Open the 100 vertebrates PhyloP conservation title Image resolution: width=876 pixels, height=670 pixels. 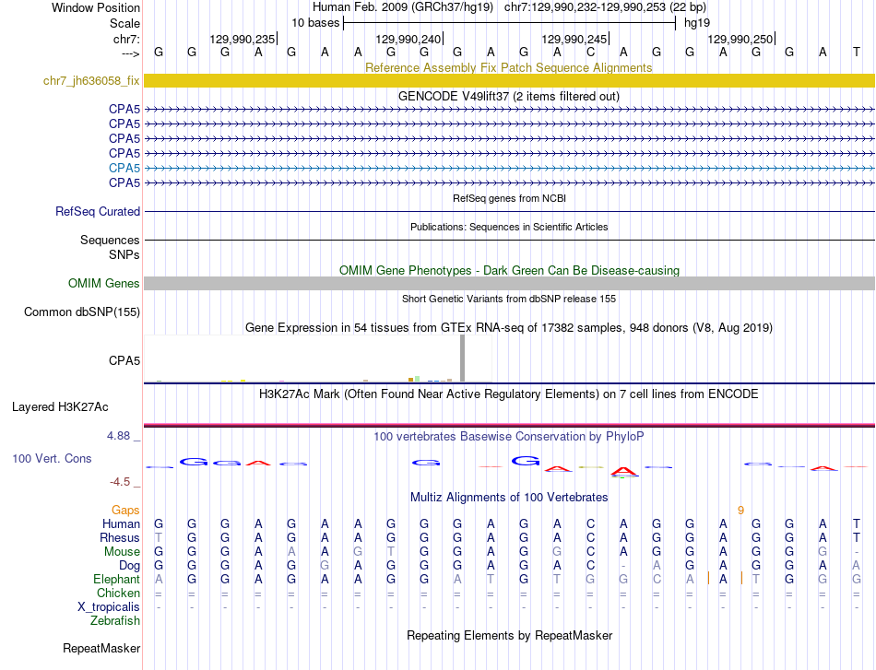click(508, 437)
